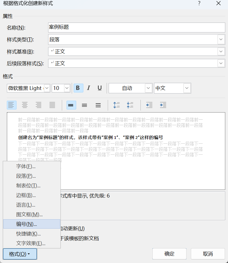Select center paragraph alignment

coord(25,105)
